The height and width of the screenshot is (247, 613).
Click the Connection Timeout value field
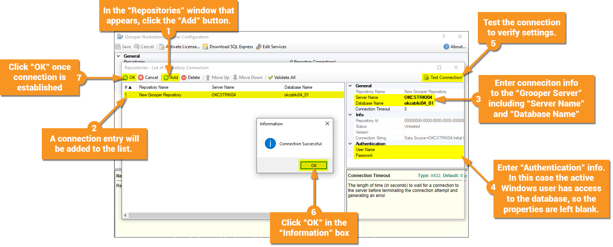[433, 109]
